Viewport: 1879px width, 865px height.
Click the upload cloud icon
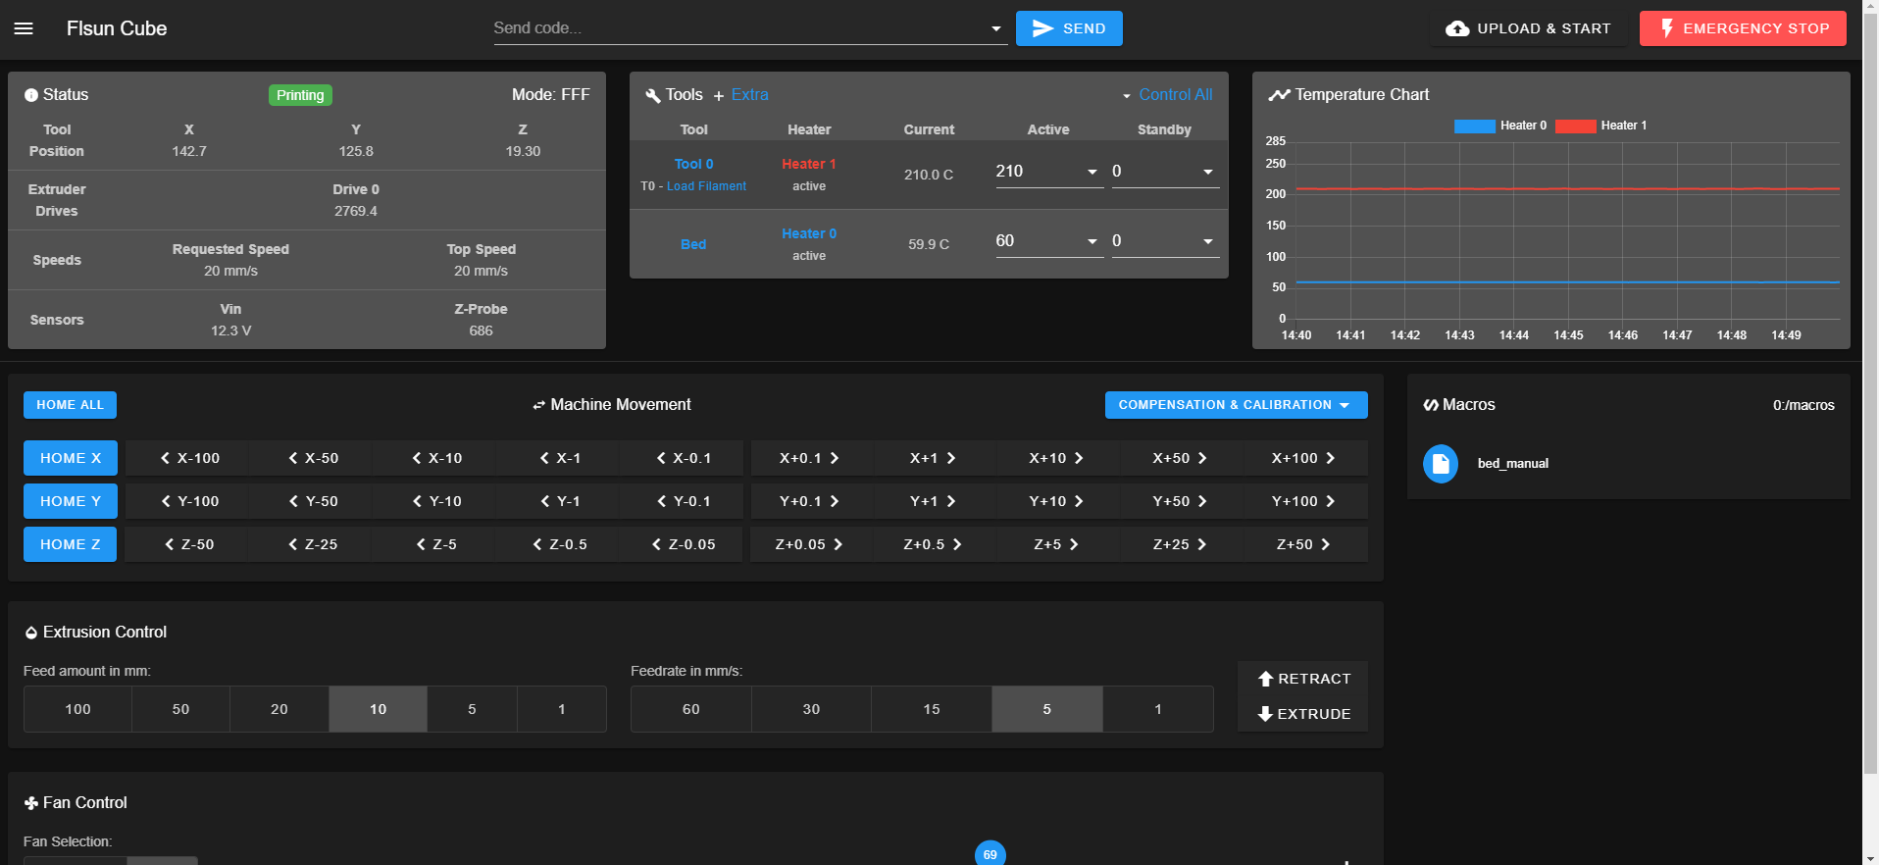[1457, 28]
